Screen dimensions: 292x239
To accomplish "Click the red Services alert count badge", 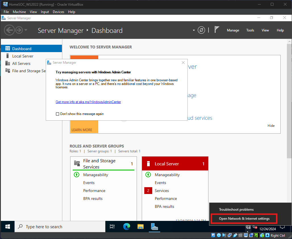I will (x=148, y=191).
